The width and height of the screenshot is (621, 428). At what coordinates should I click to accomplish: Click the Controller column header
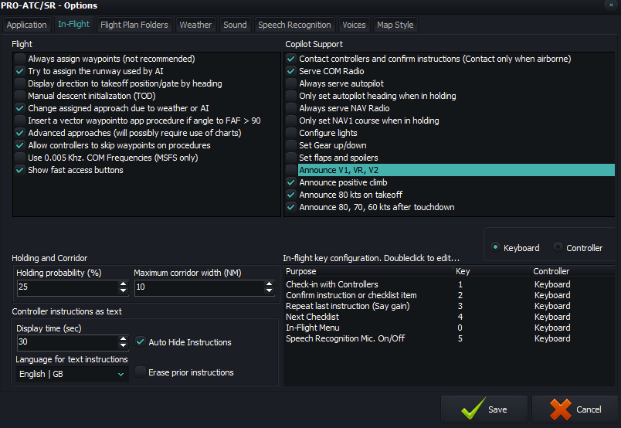click(x=572, y=271)
